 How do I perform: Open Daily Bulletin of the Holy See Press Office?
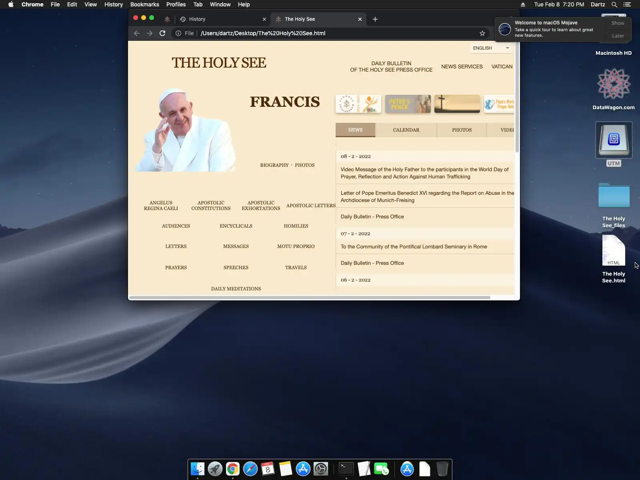[x=391, y=66]
